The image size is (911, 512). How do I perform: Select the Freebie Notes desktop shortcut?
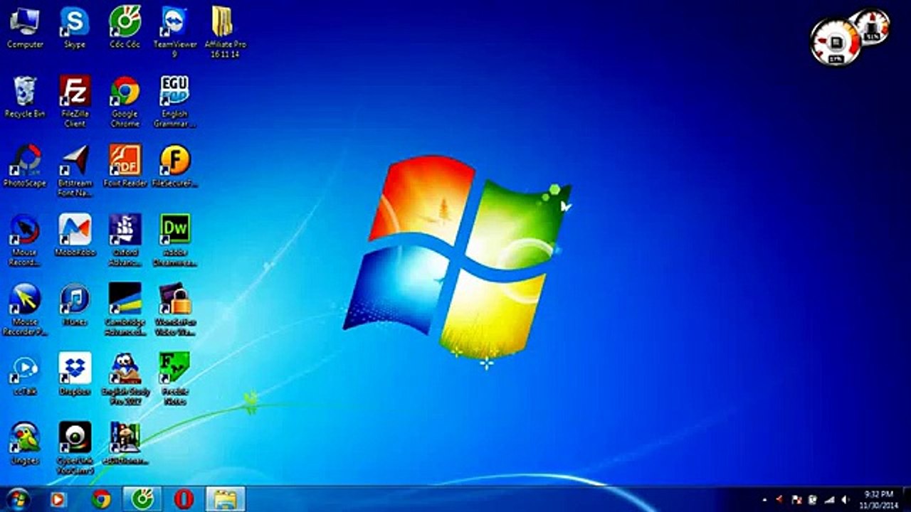pos(174,378)
